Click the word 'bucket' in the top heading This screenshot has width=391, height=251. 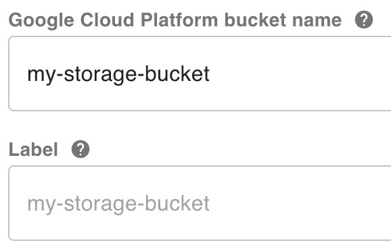point(255,20)
